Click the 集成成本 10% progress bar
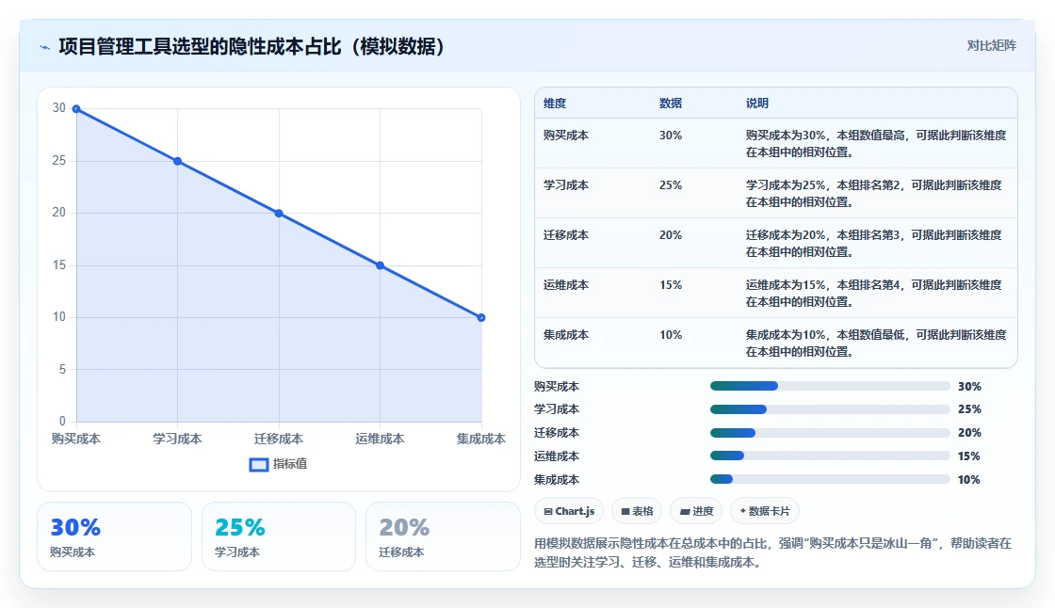This screenshot has height=608, width=1055. tap(830, 480)
